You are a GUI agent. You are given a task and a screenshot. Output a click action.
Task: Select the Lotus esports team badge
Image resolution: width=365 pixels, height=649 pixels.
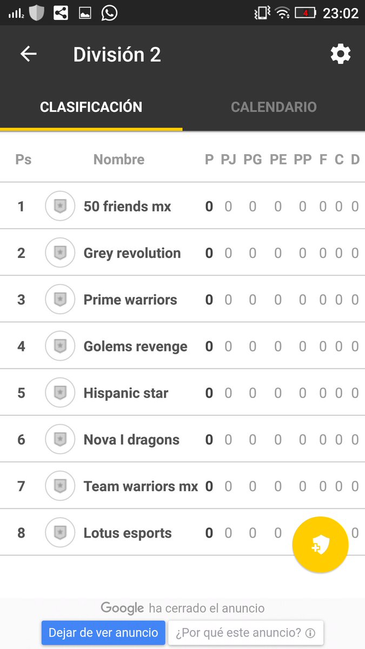click(60, 533)
